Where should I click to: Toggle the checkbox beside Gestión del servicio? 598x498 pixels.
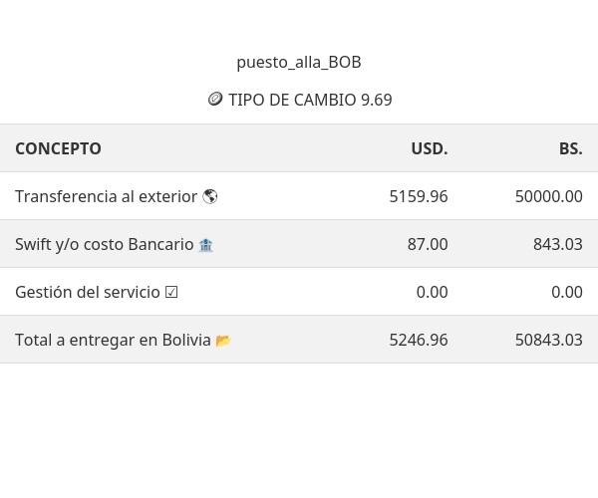tap(171, 292)
